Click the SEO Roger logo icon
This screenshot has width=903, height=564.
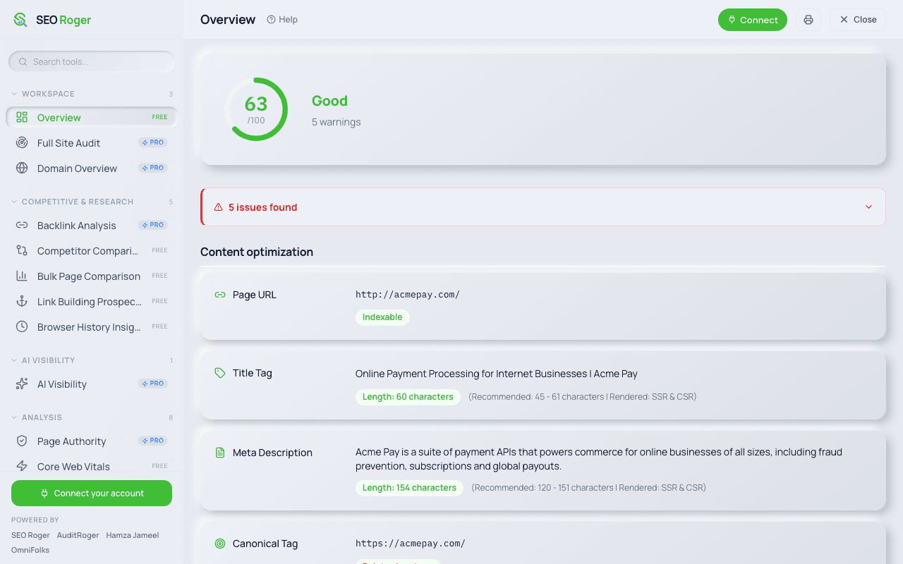click(x=20, y=20)
